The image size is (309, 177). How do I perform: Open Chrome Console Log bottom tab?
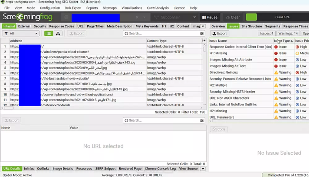[x=160, y=169]
